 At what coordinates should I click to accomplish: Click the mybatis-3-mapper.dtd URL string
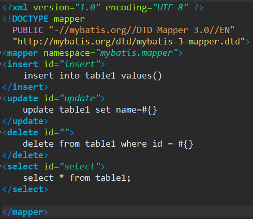click(x=129, y=41)
